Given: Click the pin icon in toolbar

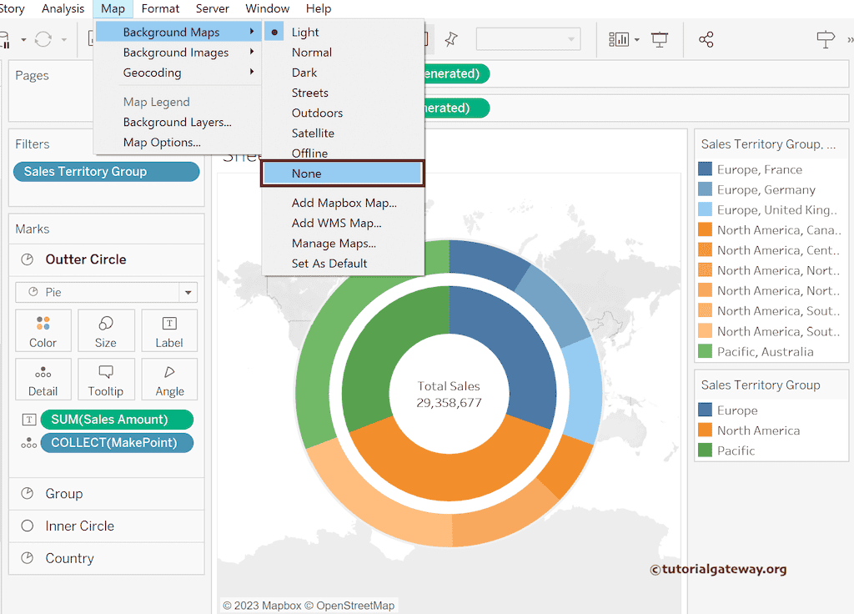Looking at the screenshot, I should pyautogui.click(x=451, y=39).
